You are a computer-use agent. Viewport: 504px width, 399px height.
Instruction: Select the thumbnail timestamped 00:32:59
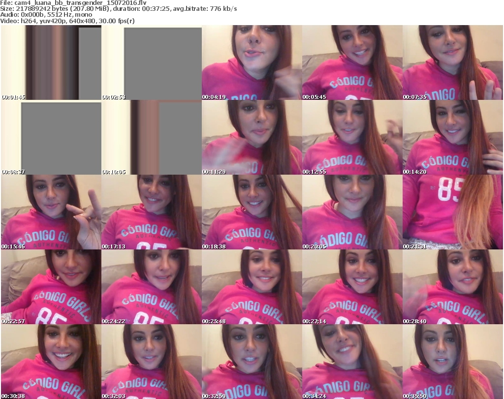(252, 362)
